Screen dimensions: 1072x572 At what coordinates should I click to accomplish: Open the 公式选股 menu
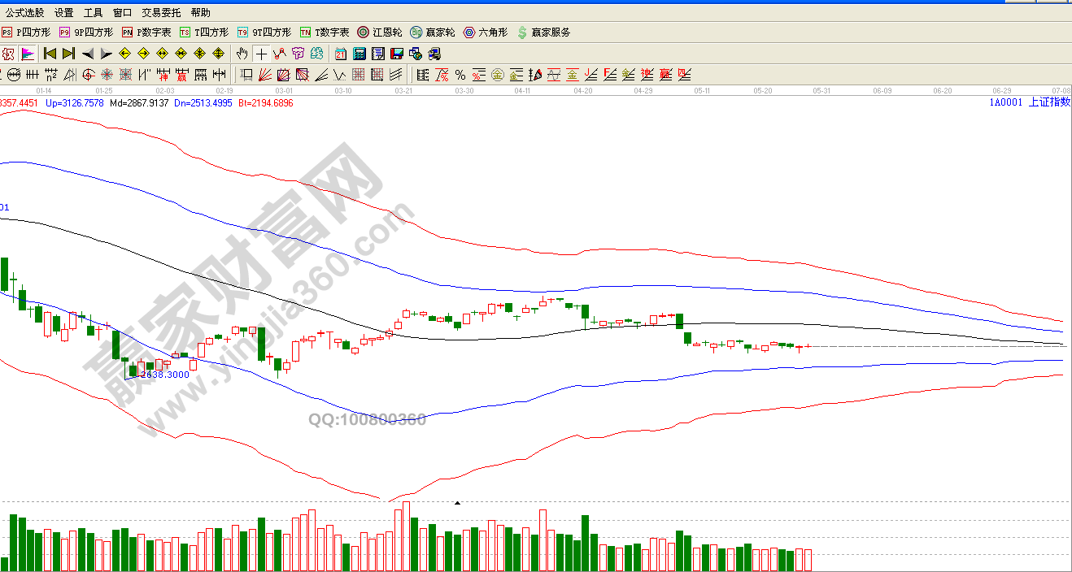24,13
